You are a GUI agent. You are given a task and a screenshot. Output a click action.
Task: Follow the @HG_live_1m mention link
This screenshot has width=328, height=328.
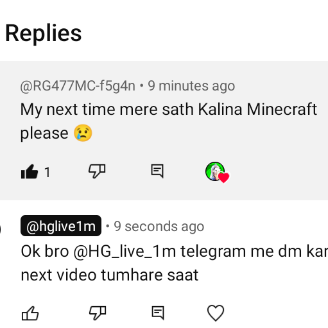[x=125, y=252]
